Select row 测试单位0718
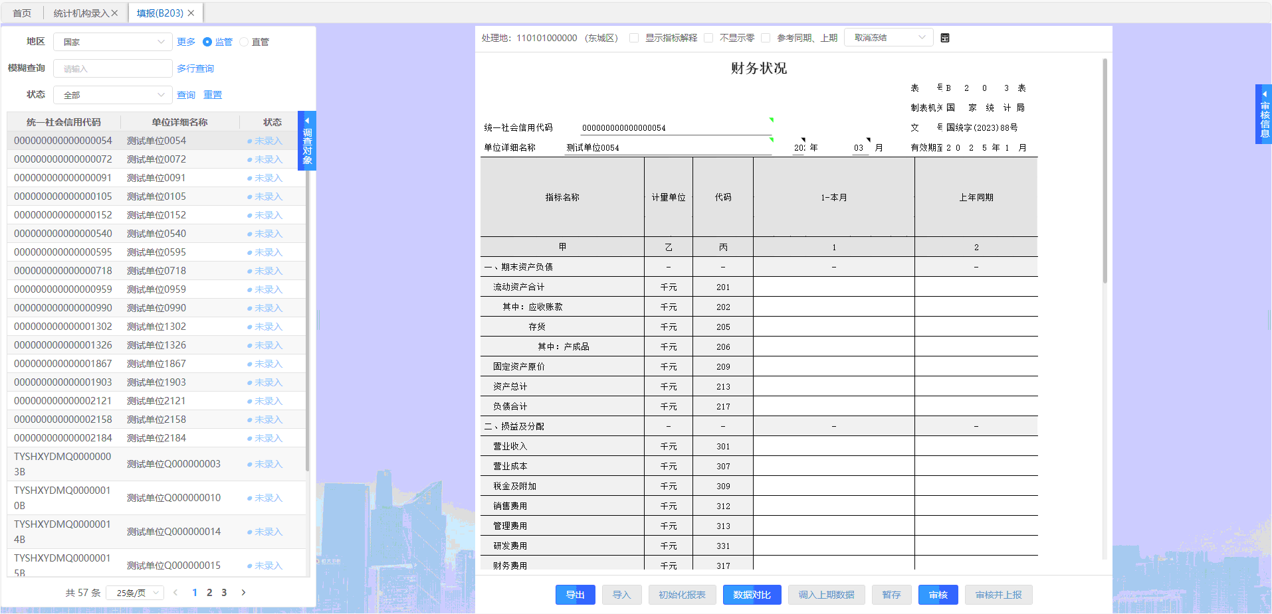The width and height of the screenshot is (1272, 614). coord(156,271)
